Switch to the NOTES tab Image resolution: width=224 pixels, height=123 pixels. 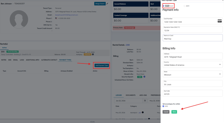click(x=4, y=60)
